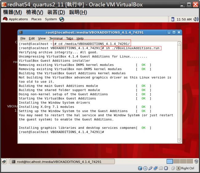Open the Tabs menu in terminal

point(70,38)
